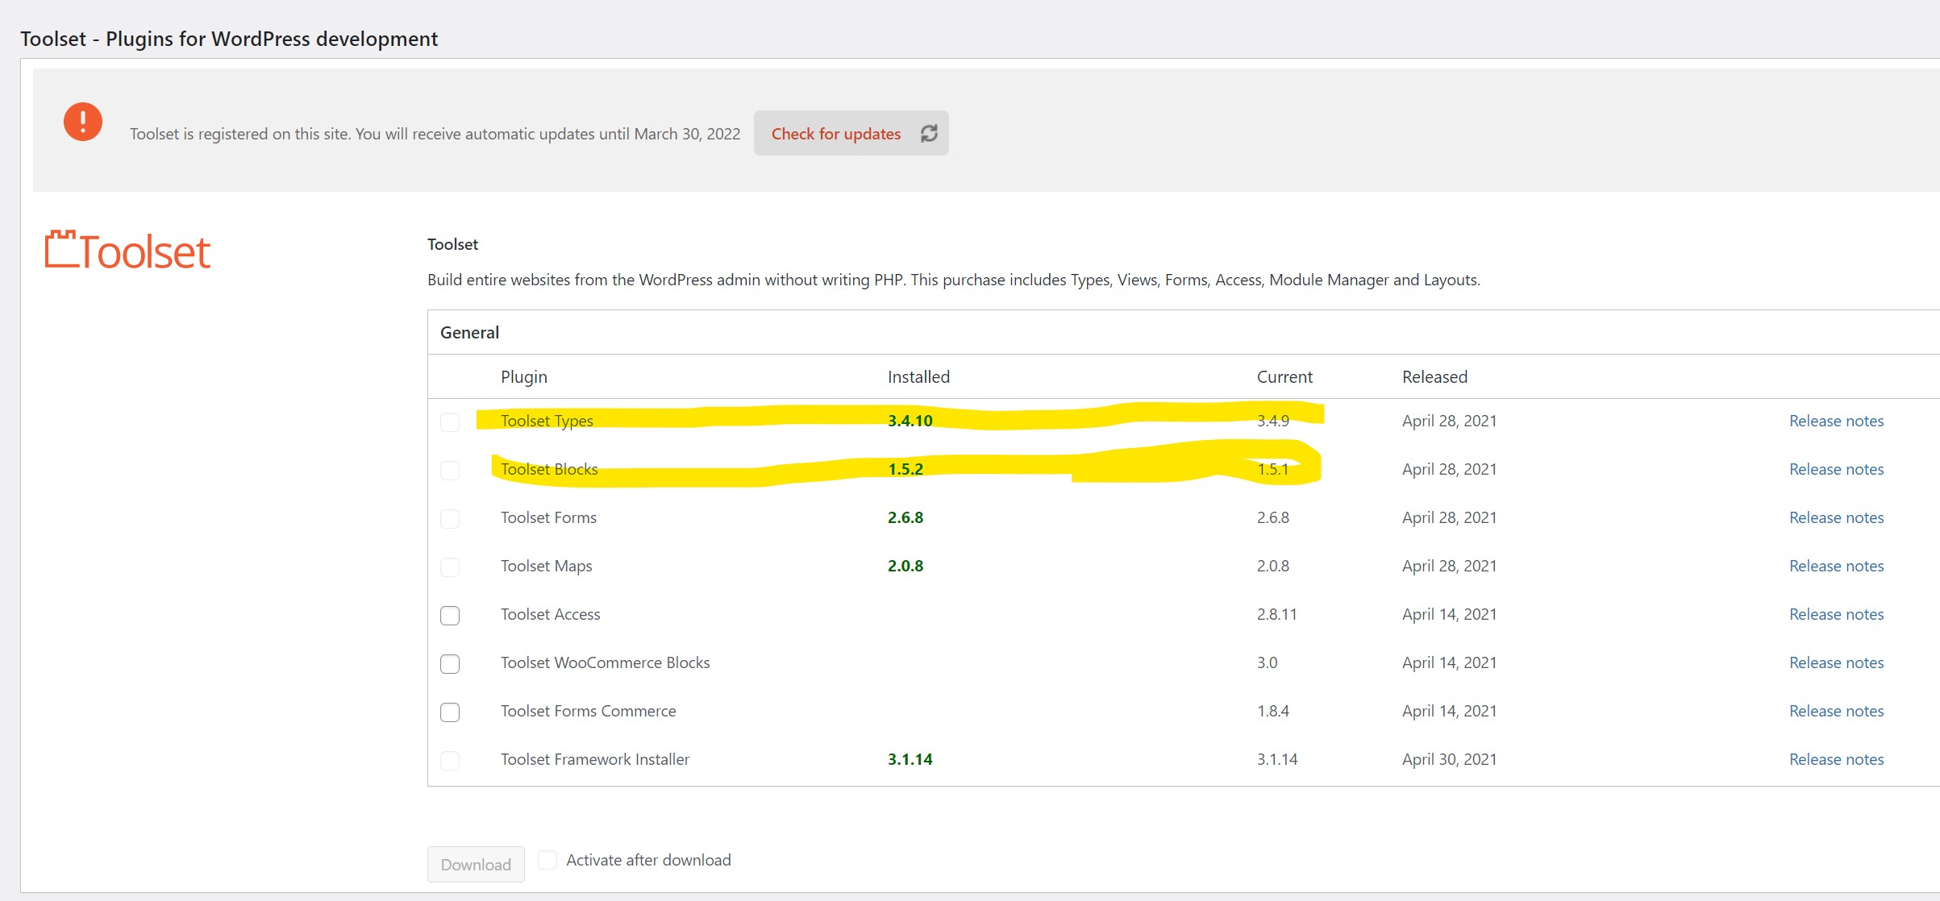1940x901 pixels.
Task: Click the installed version of Toolset Framework Installer
Action: [910, 759]
